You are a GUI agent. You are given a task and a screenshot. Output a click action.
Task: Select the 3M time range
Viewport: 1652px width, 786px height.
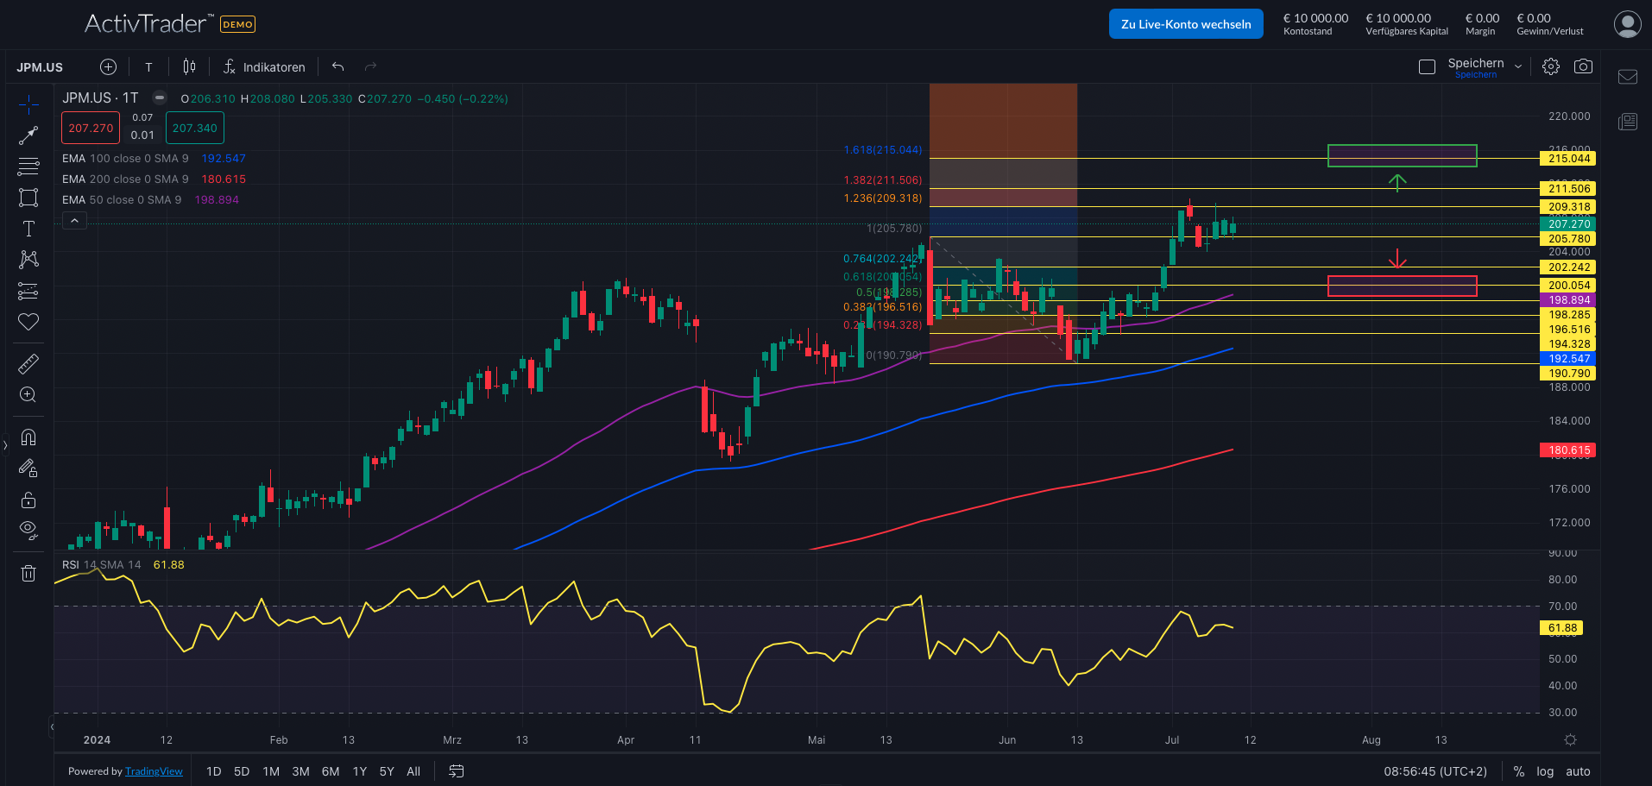(300, 771)
